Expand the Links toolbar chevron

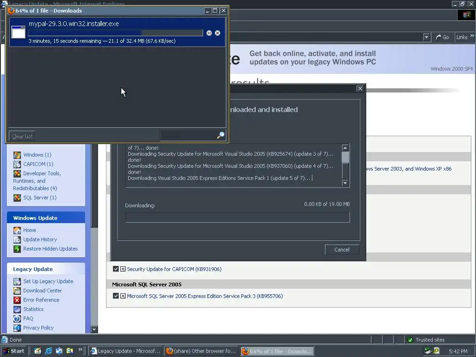[472, 36]
